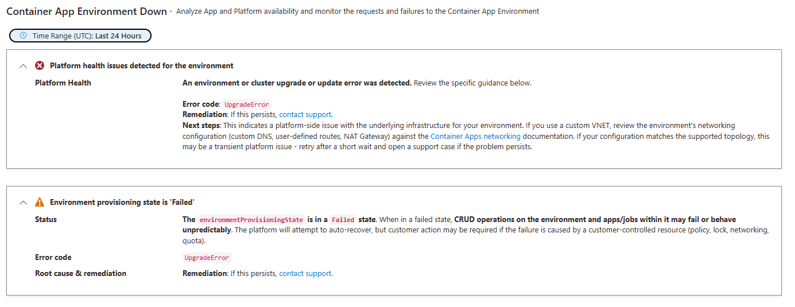Image resolution: width=795 pixels, height=307 pixels.
Task: Open contact support link in Root cause row
Action: (305, 274)
